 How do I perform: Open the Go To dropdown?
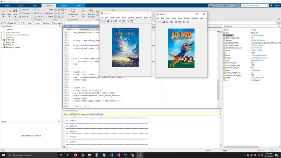pos(42,13)
